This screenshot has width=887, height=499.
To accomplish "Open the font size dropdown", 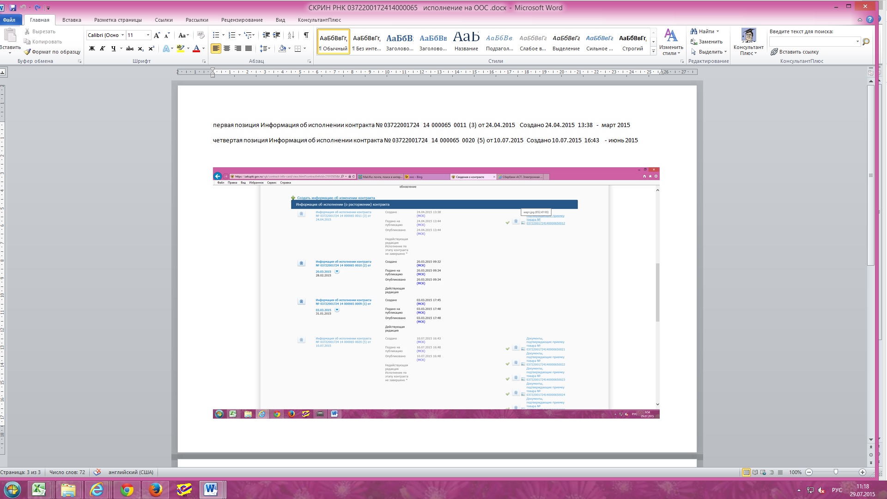I will pos(148,35).
